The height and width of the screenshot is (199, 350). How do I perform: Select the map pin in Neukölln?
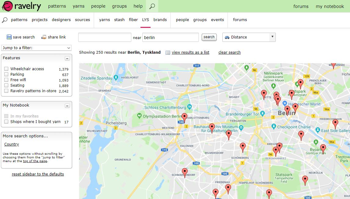coord(305,179)
